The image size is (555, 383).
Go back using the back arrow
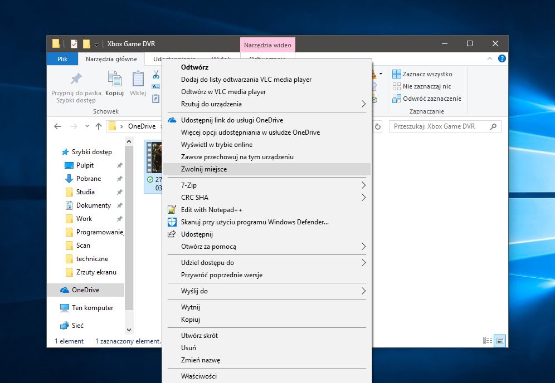click(x=57, y=126)
